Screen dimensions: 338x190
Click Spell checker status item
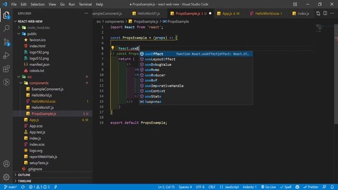[286, 187]
